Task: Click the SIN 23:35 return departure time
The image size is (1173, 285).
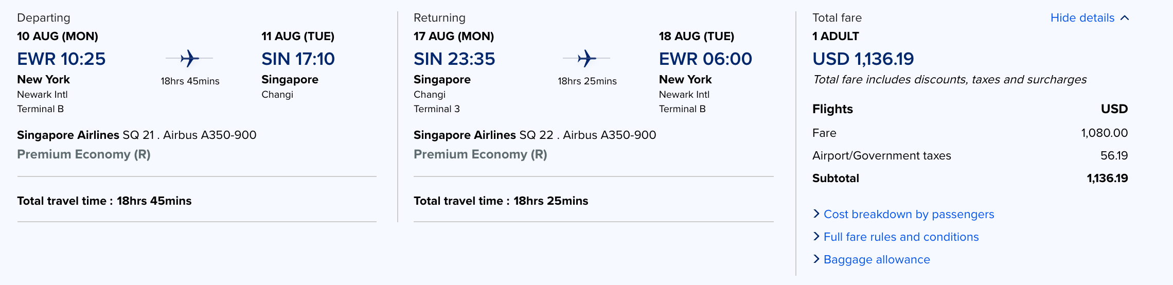Action: [x=454, y=59]
